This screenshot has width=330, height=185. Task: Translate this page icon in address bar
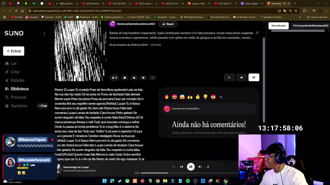click(x=285, y=11)
